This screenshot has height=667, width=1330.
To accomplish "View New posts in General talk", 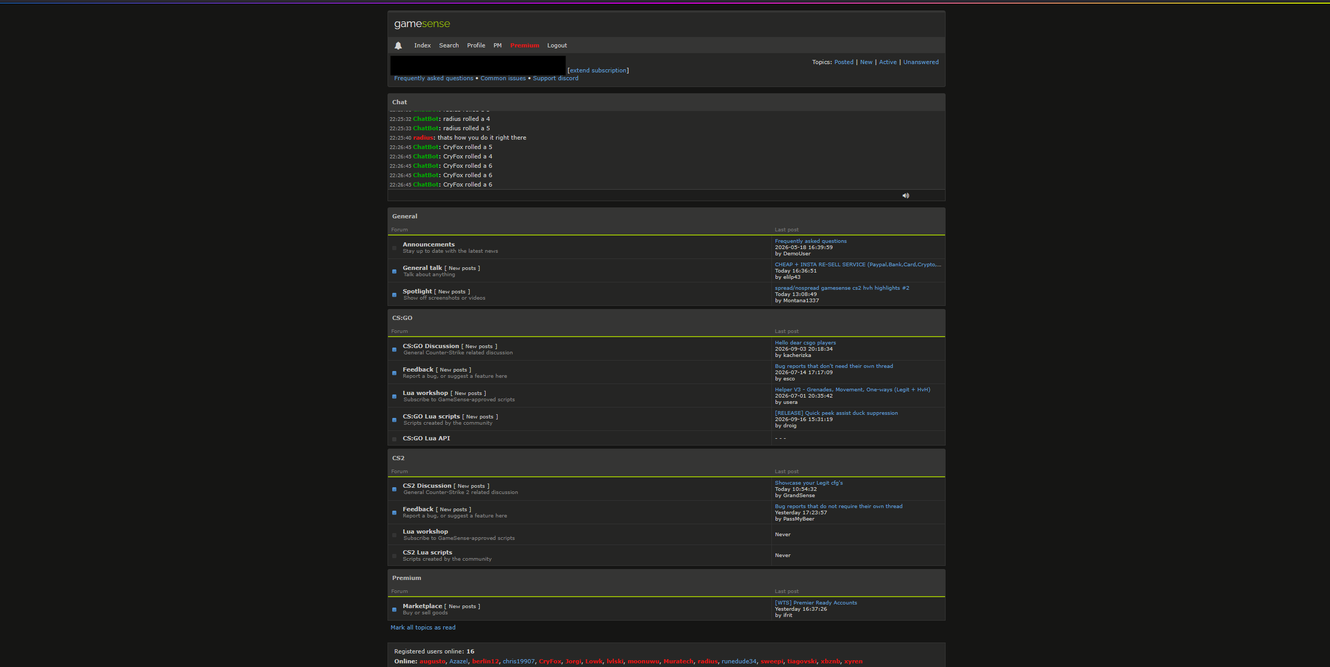I will click(462, 268).
